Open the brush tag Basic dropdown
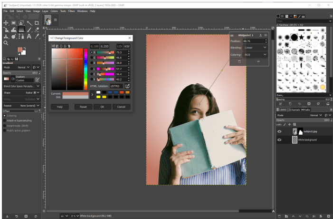Screen dimensions: 333x219 pyautogui.click(x=304, y=95)
